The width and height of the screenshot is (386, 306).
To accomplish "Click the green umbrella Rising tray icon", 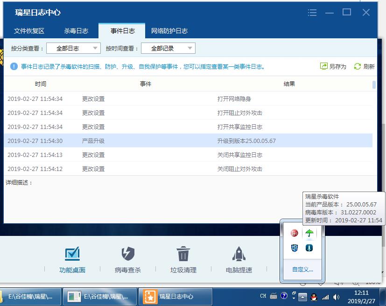I will click(x=309, y=233).
